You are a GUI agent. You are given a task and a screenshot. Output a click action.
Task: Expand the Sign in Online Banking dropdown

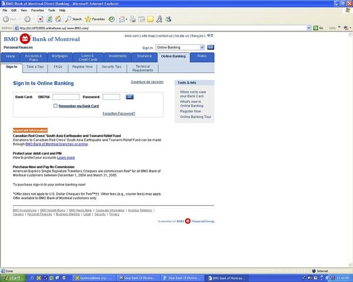pyautogui.click(x=202, y=48)
